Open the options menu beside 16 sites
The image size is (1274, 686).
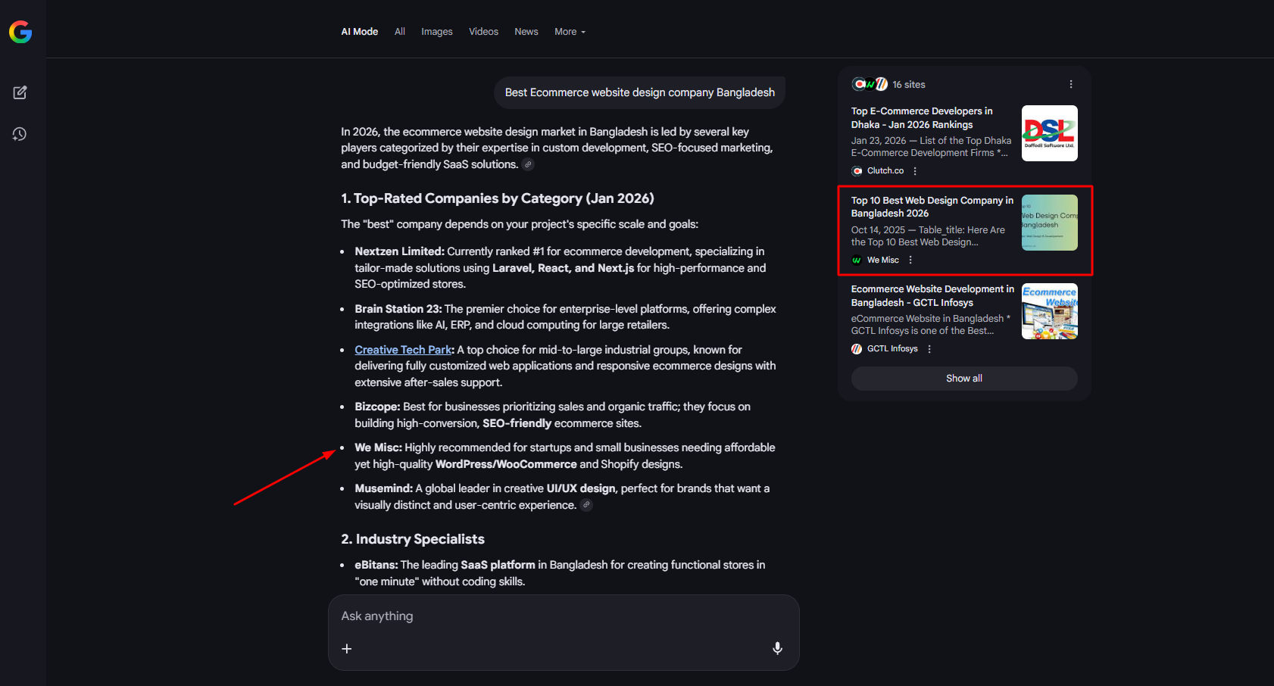(x=1071, y=85)
